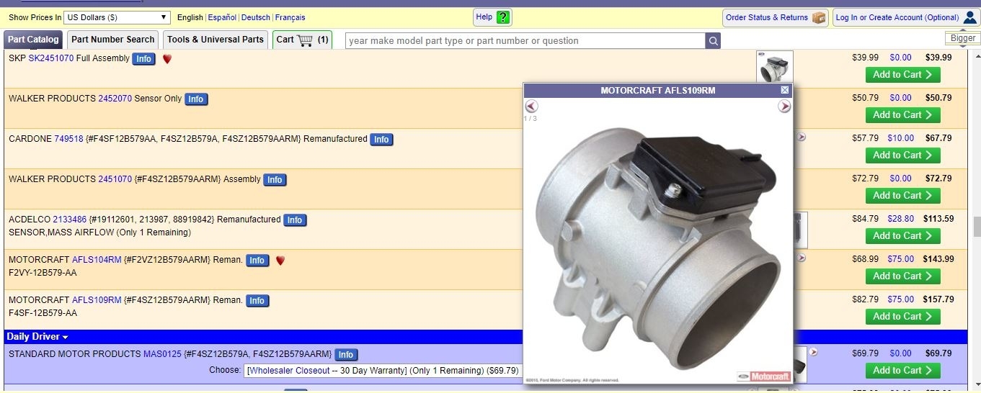Image resolution: width=981 pixels, height=393 pixels.
Task: Click the Bigger text size button
Action: coord(963,38)
